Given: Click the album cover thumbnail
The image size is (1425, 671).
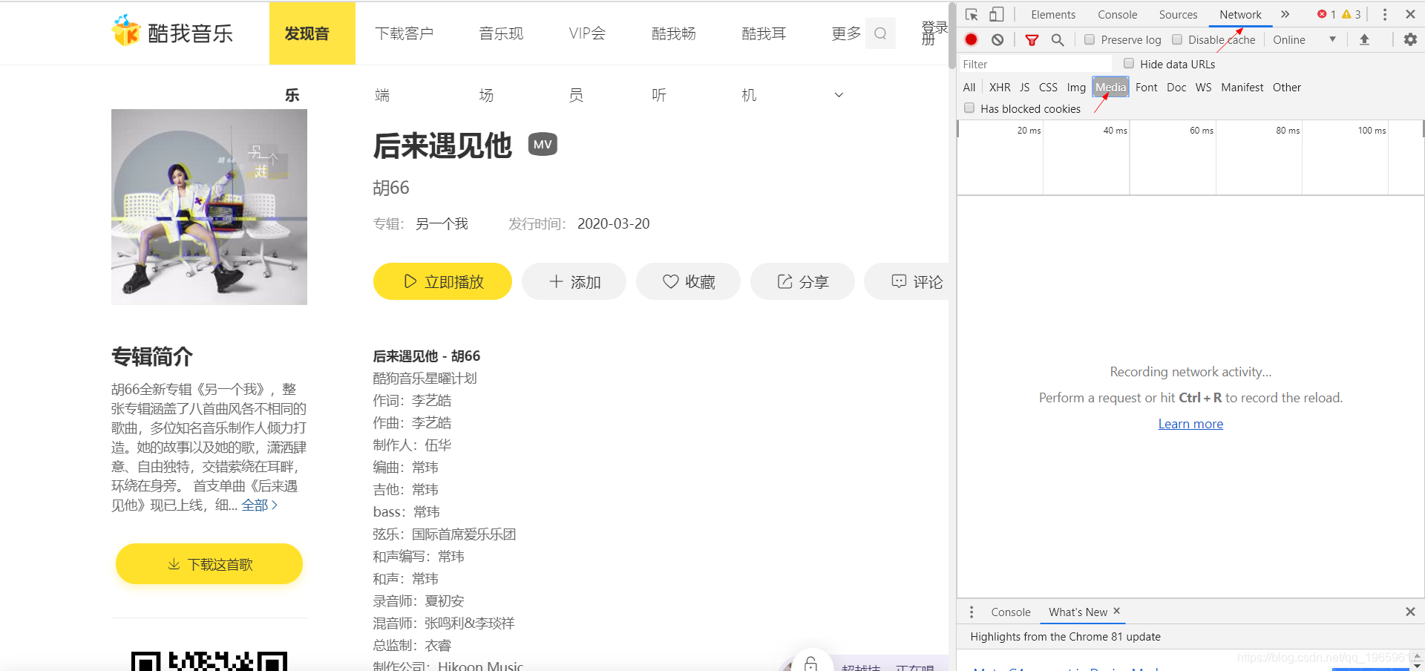Looking at the screenshot, I should [x=209, y=207].
